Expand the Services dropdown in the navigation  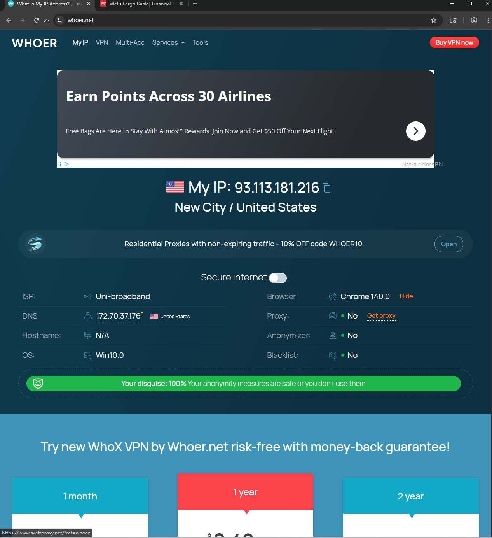[x=168, y=43]
